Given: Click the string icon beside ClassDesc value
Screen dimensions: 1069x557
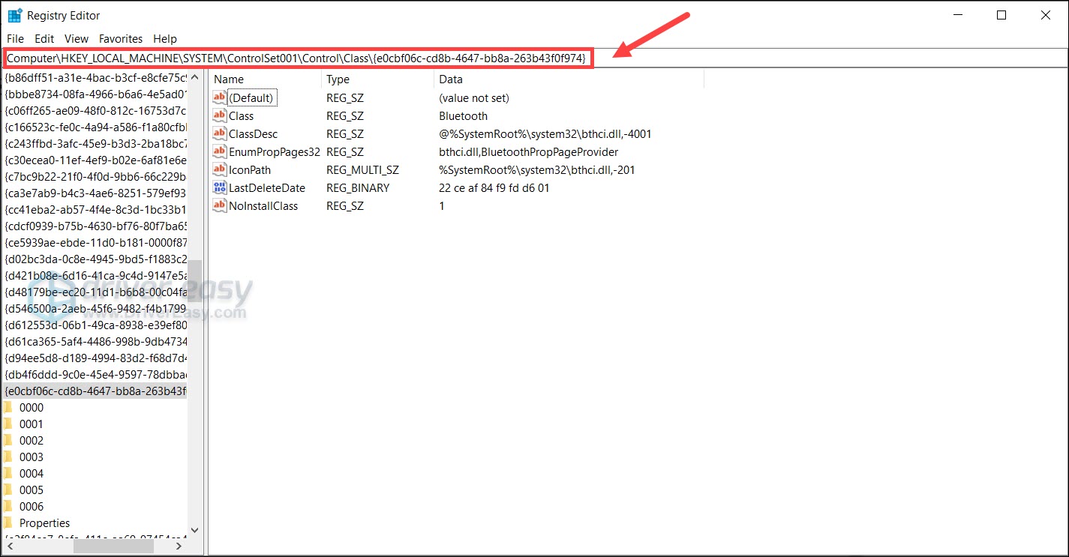Looking at the screenshot, I should tap(219, 134).
